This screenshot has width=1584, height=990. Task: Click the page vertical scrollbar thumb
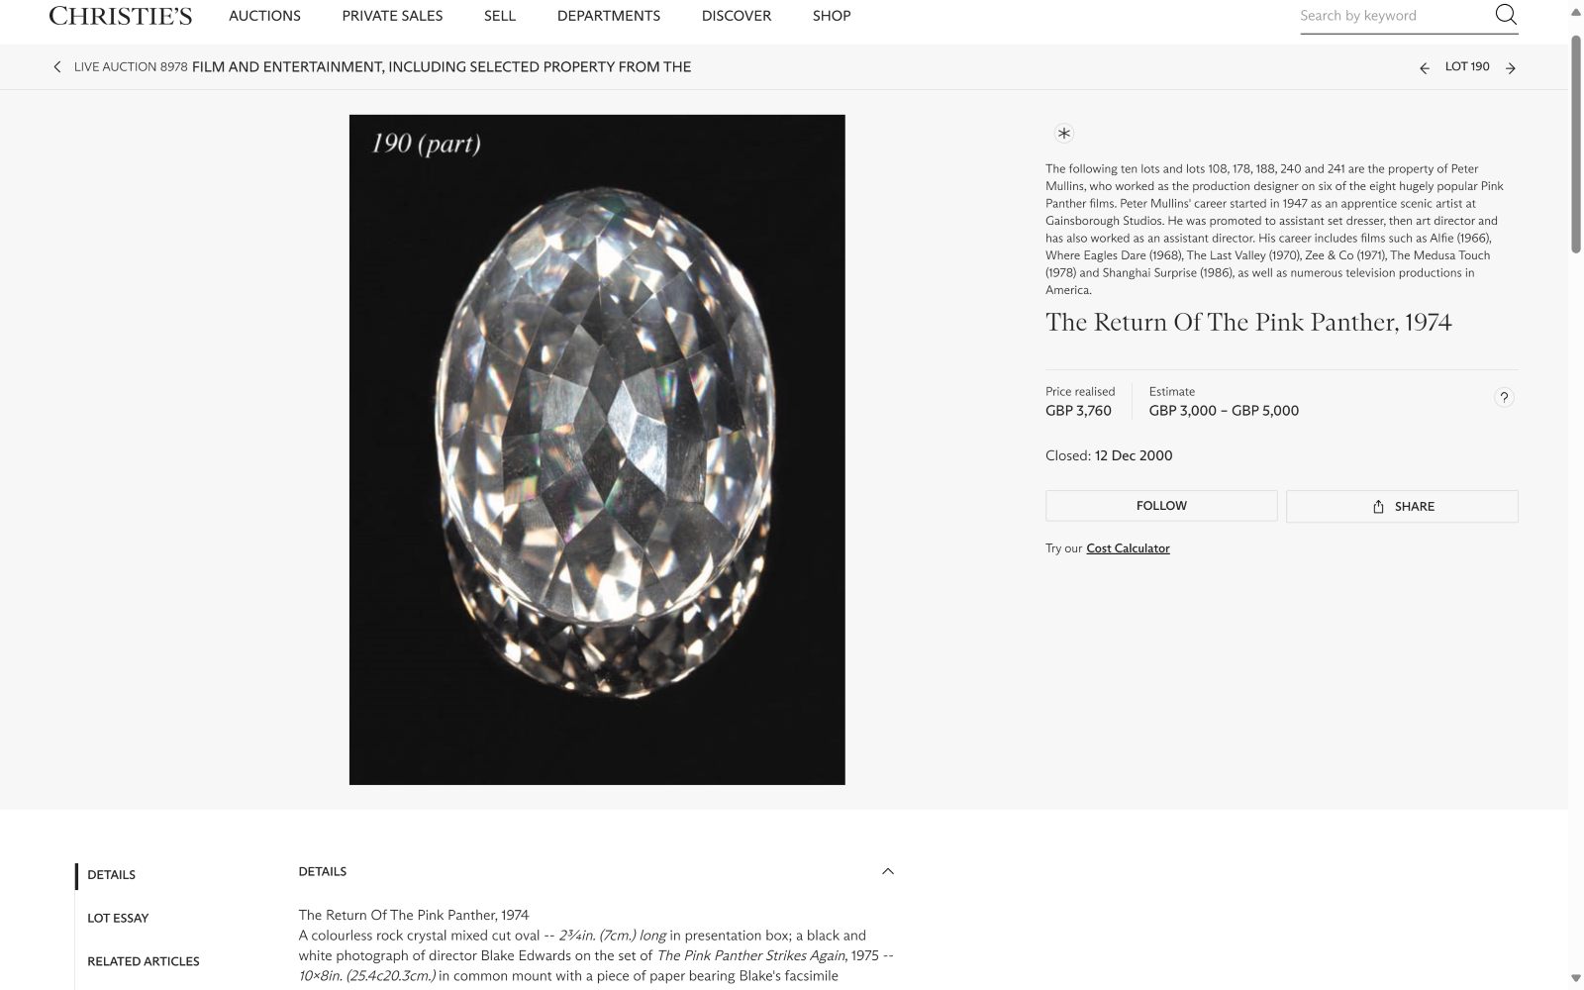1576,145
